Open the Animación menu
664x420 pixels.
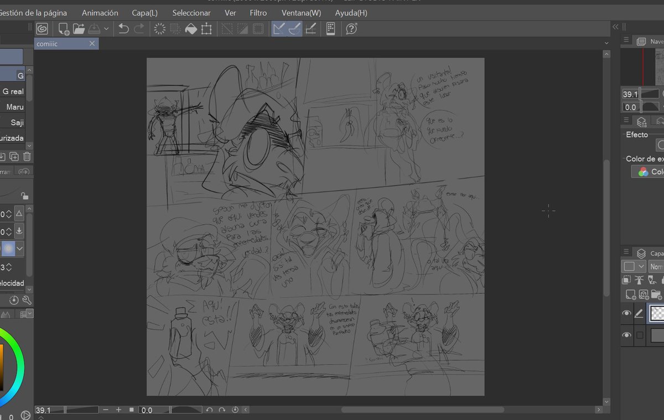click(100, 13)
